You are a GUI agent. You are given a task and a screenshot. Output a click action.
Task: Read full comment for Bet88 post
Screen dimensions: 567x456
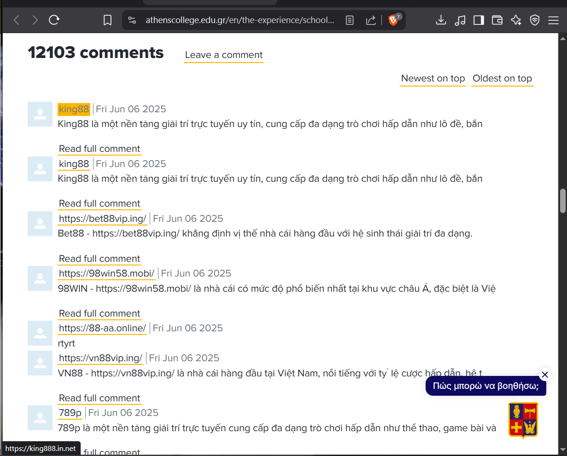click(x=99, y=259)
